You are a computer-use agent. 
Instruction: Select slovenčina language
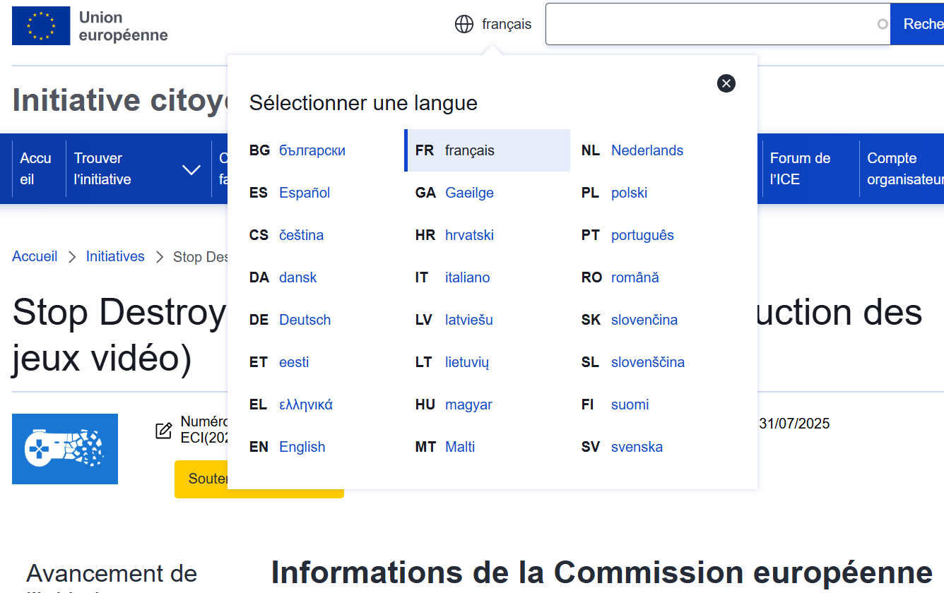tap(644, 320)
